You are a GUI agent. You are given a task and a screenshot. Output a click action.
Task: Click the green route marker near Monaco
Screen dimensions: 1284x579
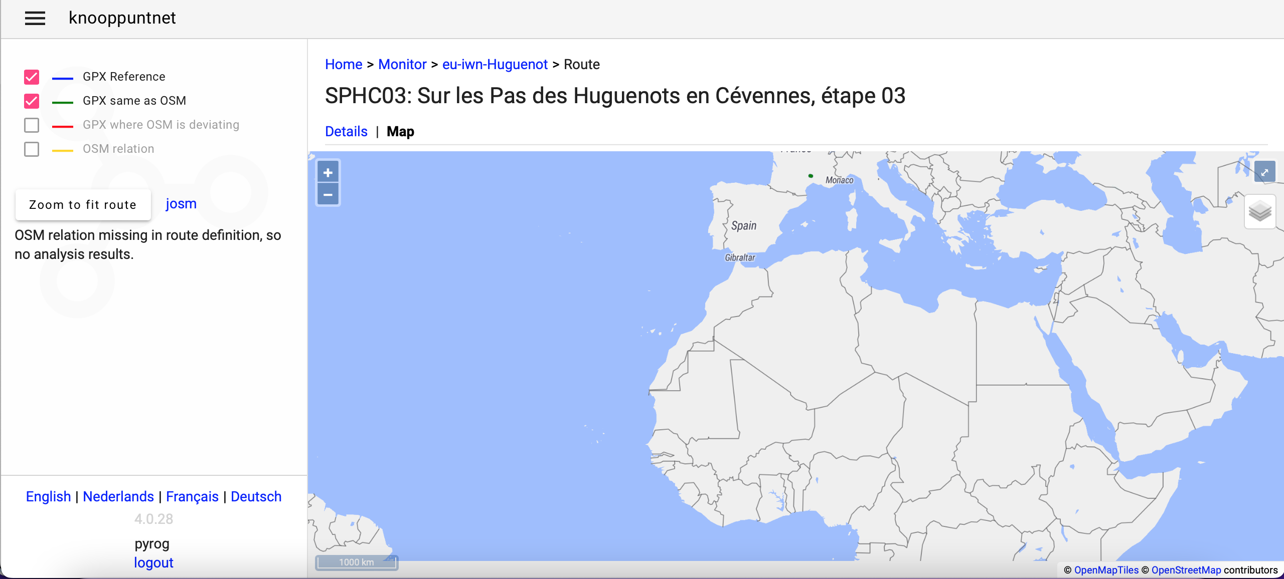(x=811, y=176)
